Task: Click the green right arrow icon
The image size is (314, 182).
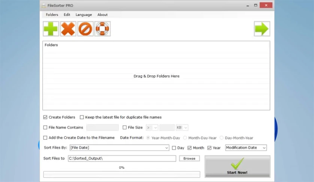Action: point(262,29)
